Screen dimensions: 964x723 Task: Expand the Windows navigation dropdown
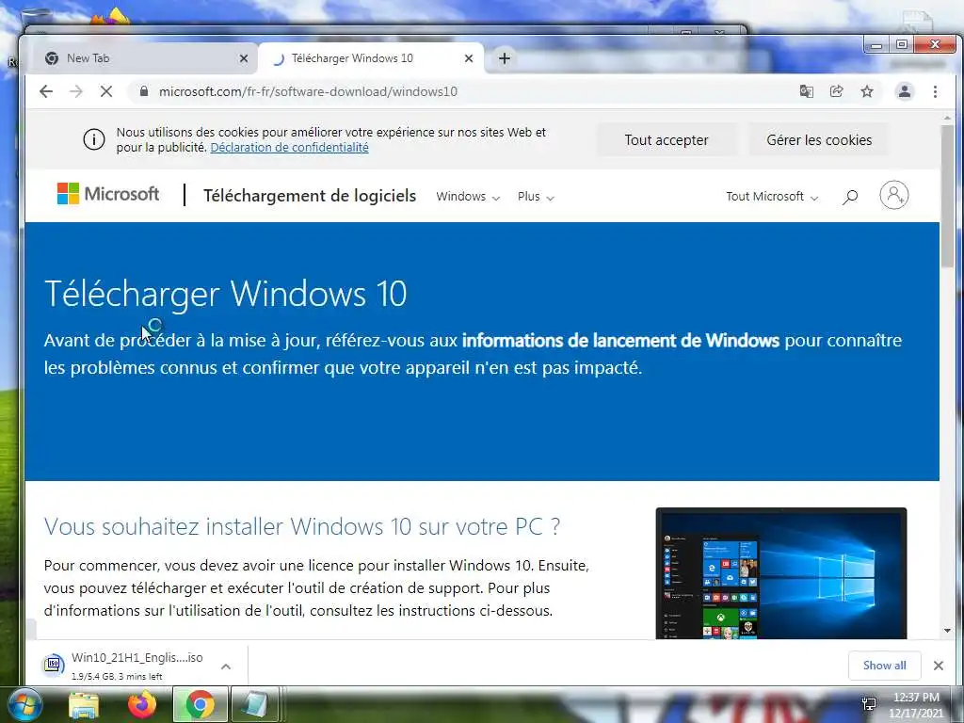[x=468, y=197]
